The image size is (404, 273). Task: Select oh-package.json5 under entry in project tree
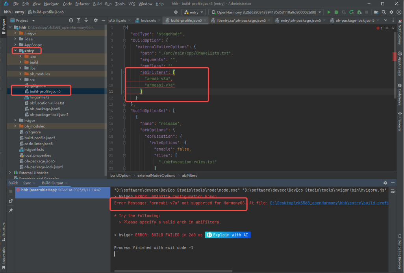tap(44, 109)
